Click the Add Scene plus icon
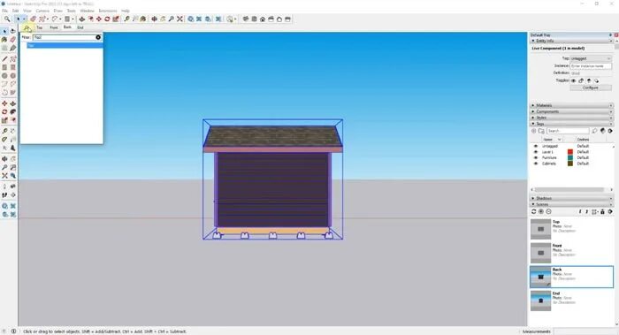The width and height of the screenshot is (619, 335). tap(541, 212)
